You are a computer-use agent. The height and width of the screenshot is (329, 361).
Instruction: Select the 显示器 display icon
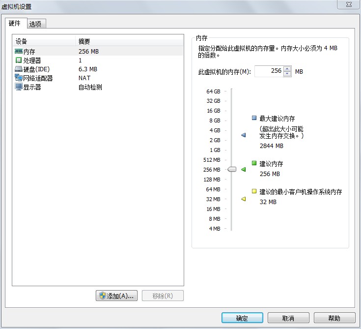pos(19,87)
